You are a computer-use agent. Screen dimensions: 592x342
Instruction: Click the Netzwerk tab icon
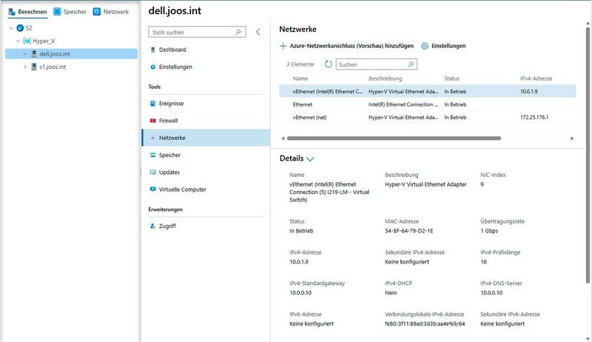pyautogui.click(x=97, y=12)
